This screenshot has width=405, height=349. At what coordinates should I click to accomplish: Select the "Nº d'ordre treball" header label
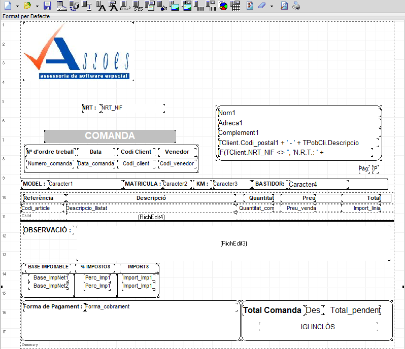click(50, 152)
